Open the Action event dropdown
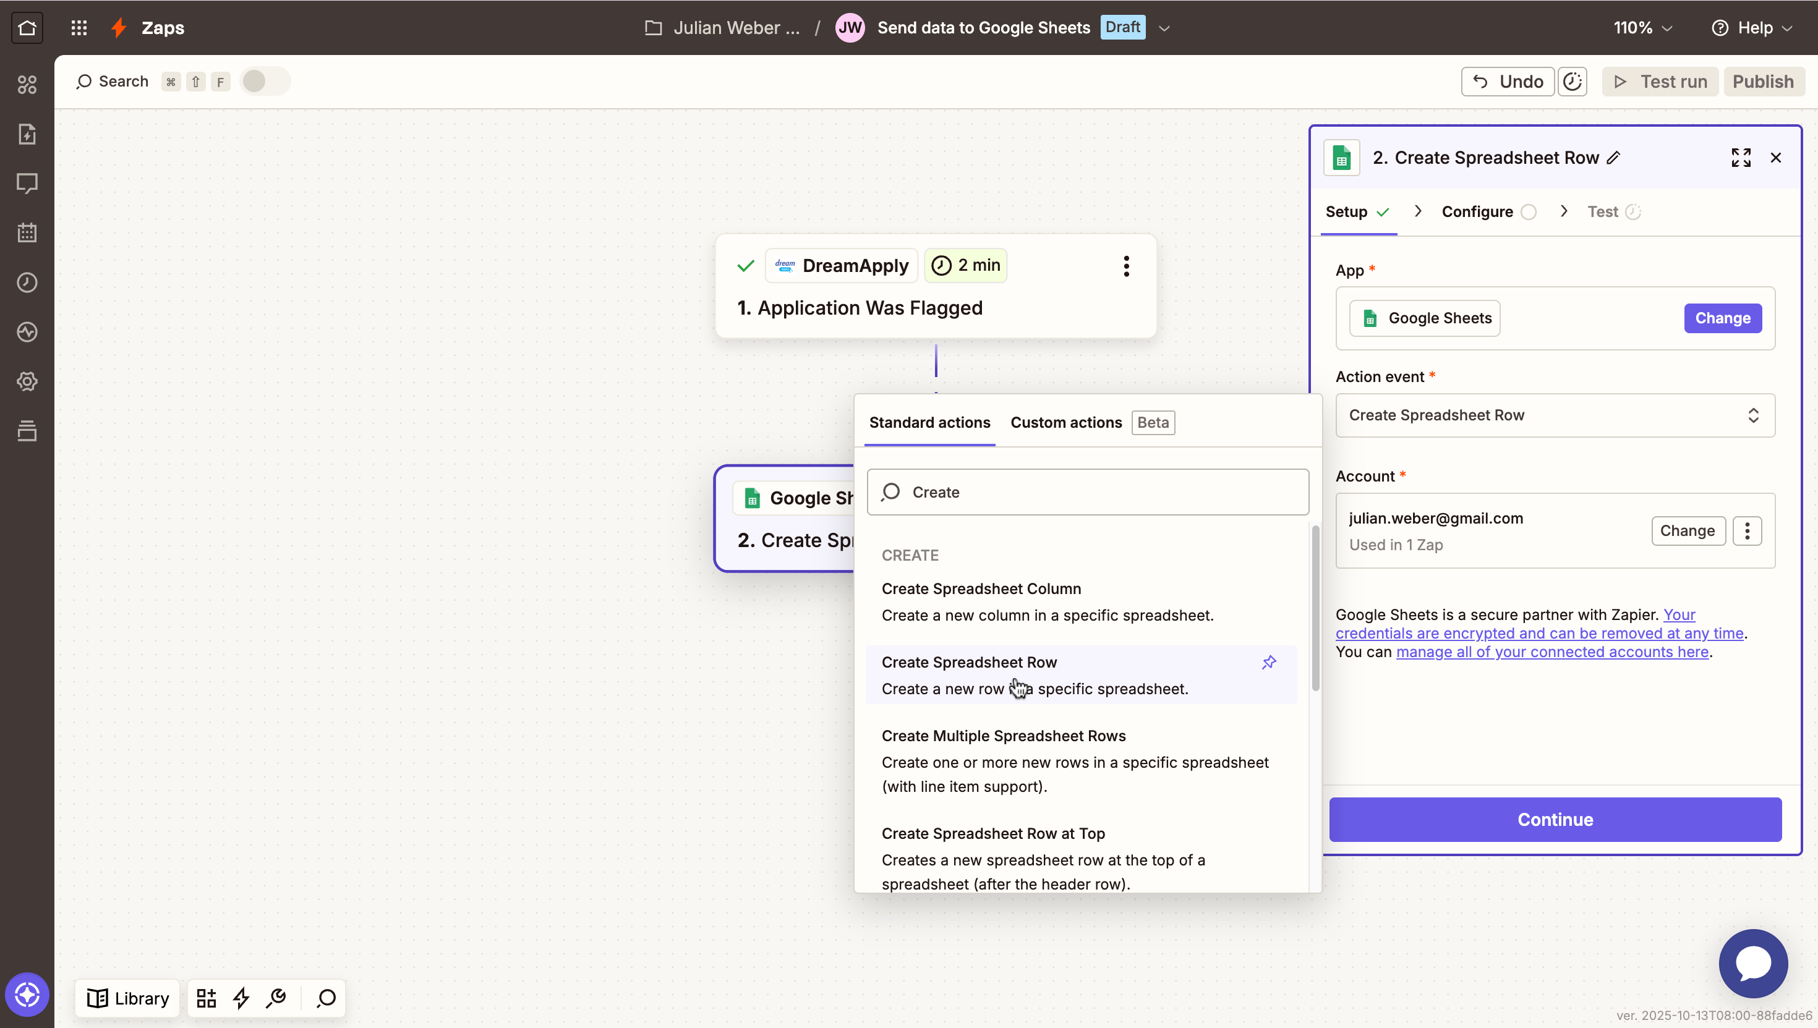Image resolution: width=1818 pixels, height=1028 pixels. pos(1555,415)
